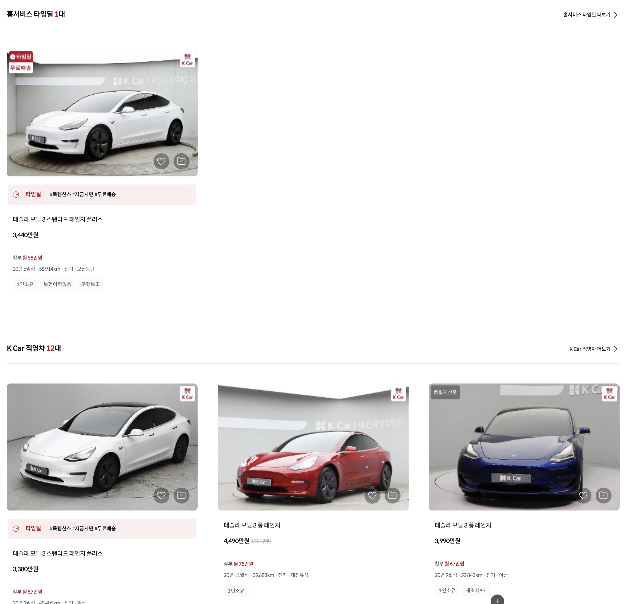Add Time Deal white Tesla to compare
Viewport: 628px width, 604px height.
tap(181, 161)
